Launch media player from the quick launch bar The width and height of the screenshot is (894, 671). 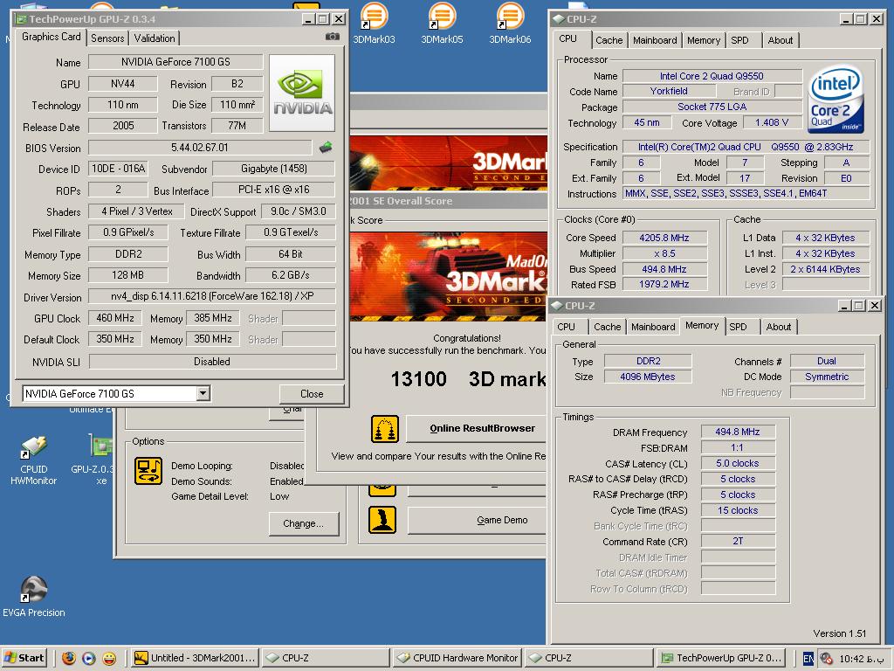pyautogui.click(x=89, y=658)
